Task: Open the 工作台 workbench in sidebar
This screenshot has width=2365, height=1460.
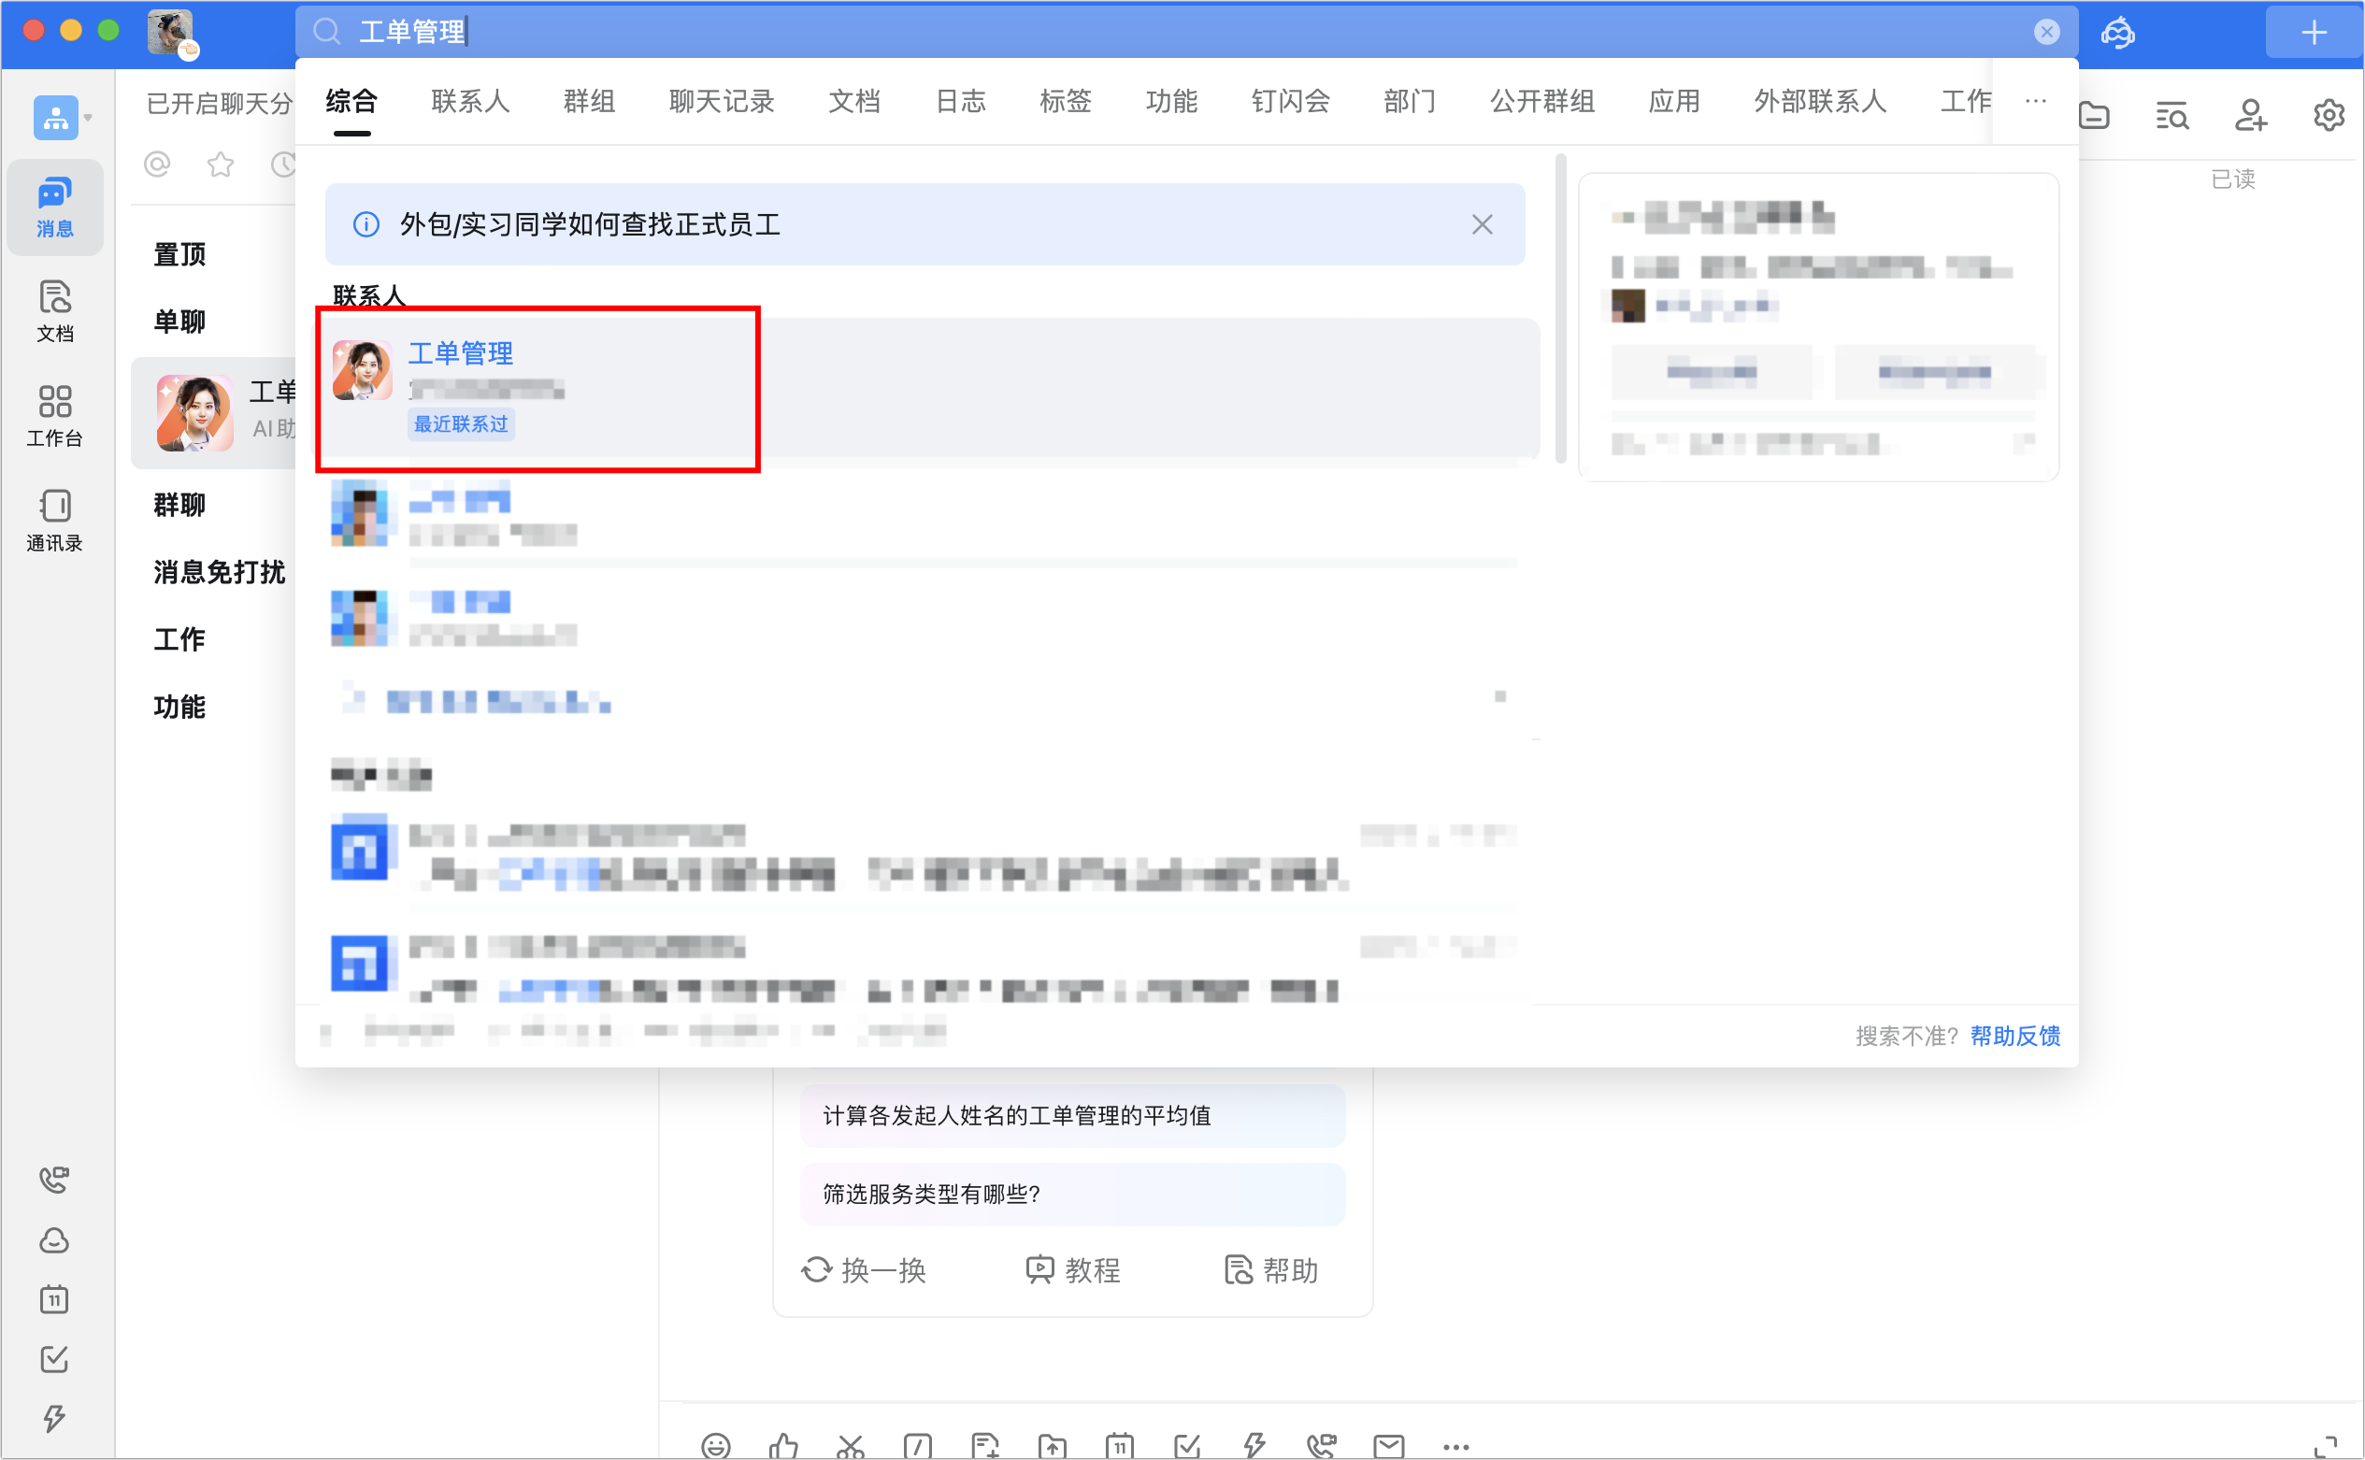Action: tap(55, 416)
